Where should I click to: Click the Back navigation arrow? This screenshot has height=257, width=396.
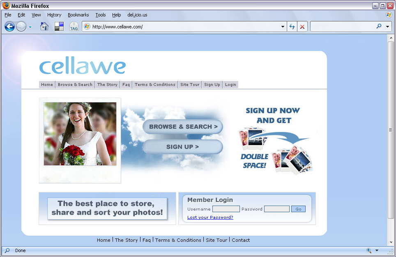[x=9, y=26]
